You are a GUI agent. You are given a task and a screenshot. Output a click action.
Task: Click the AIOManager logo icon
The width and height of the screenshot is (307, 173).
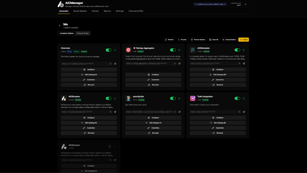(61, 4)
